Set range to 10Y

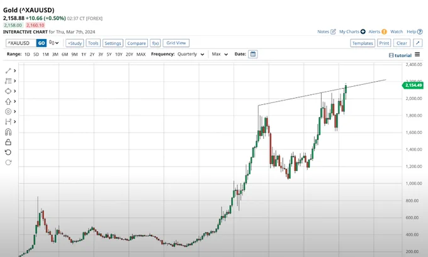(119, 54)
